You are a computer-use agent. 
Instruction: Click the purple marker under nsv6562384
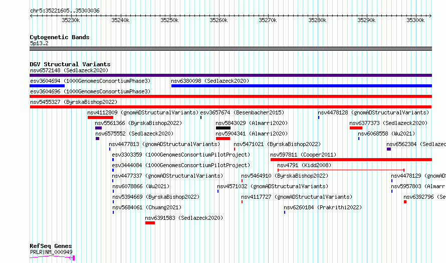tap(389, 149)
